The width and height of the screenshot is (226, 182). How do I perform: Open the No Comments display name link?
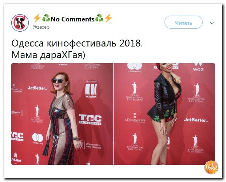(73, 19)
